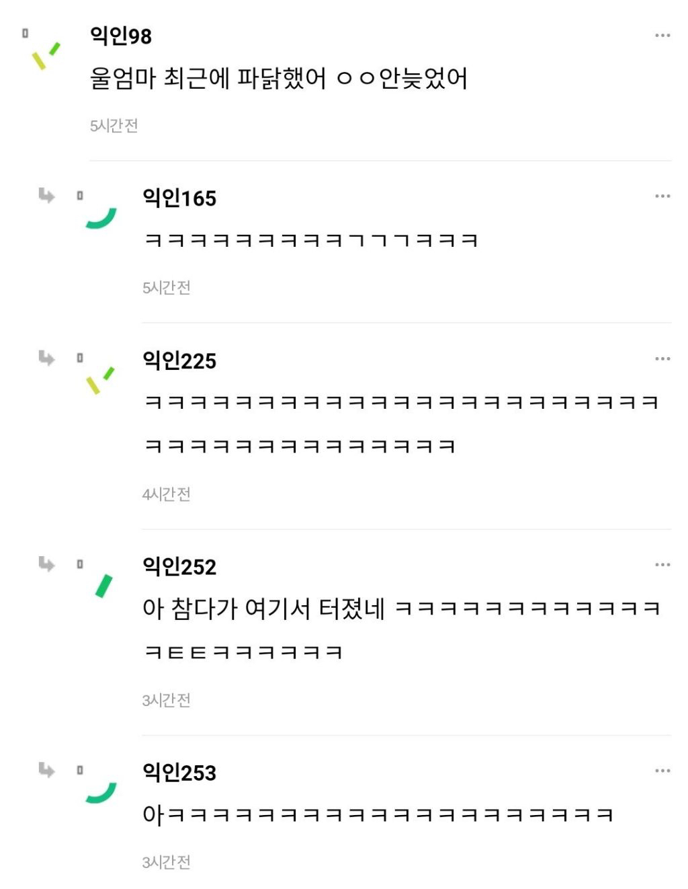This screenshot has height=889, width=688.
Task: Open the username 익인98
Action: tap(121, 36)
